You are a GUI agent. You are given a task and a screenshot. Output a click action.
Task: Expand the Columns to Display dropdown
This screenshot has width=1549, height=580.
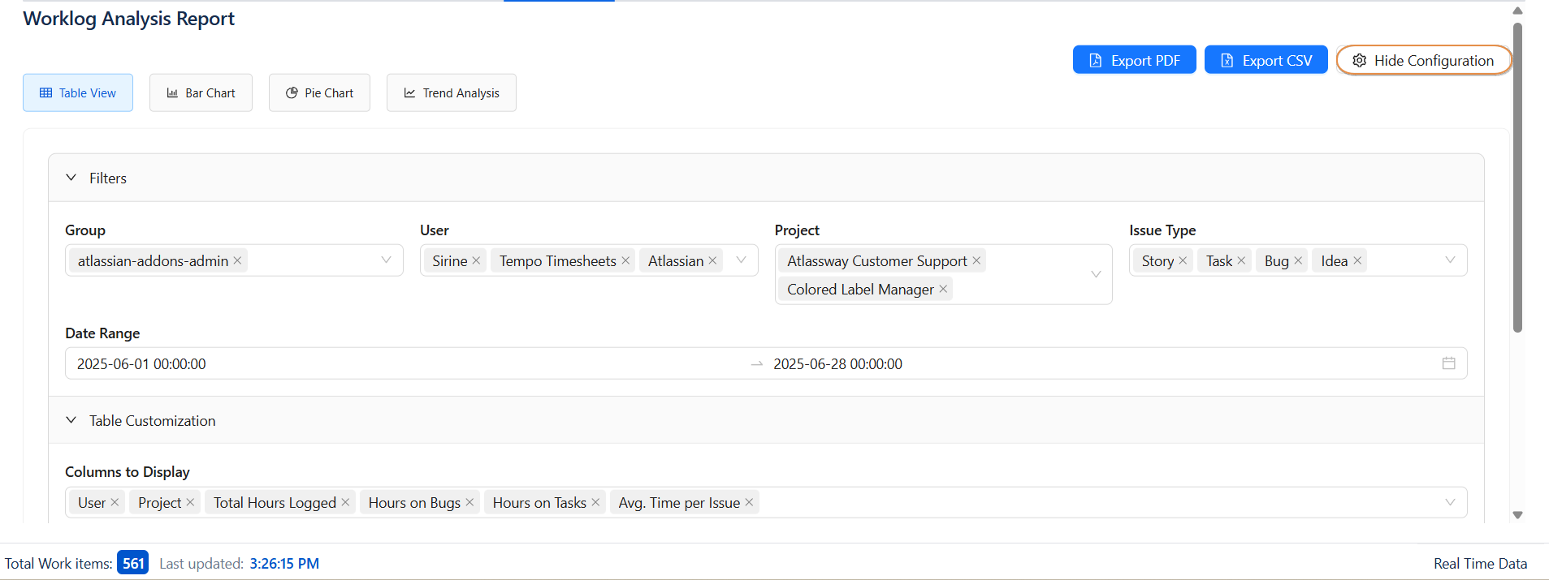click(1450, 502)
